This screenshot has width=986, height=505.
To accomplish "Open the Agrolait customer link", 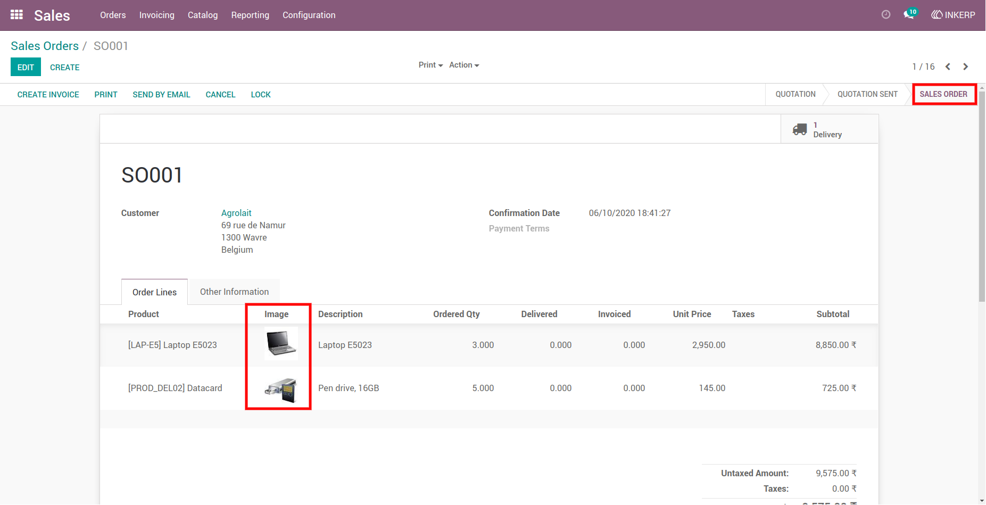I will pos(236,213).
